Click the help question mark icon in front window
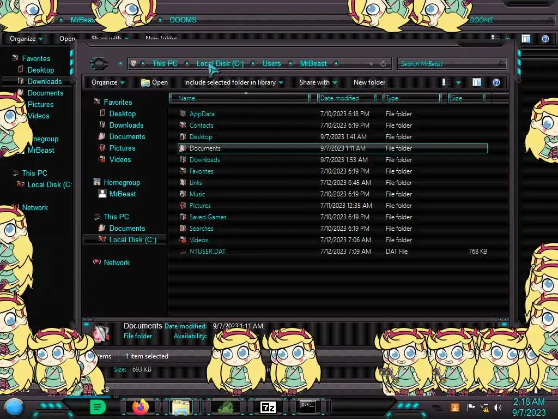Screen dimensions: 558x419 coord(496,83)
